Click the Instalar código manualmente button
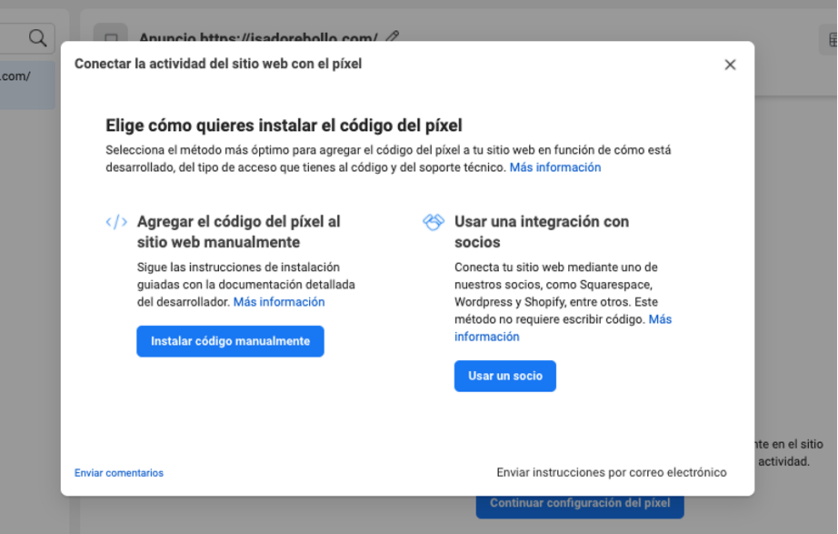 230,341
